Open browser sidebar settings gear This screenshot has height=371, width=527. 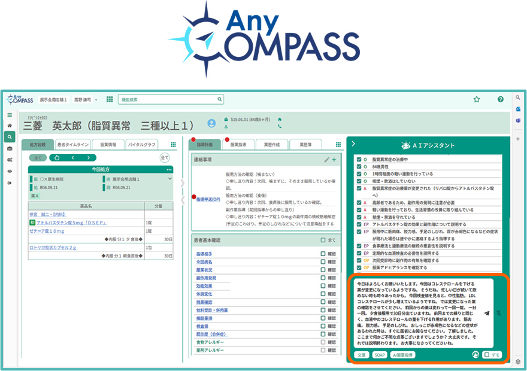click(518, 362)
